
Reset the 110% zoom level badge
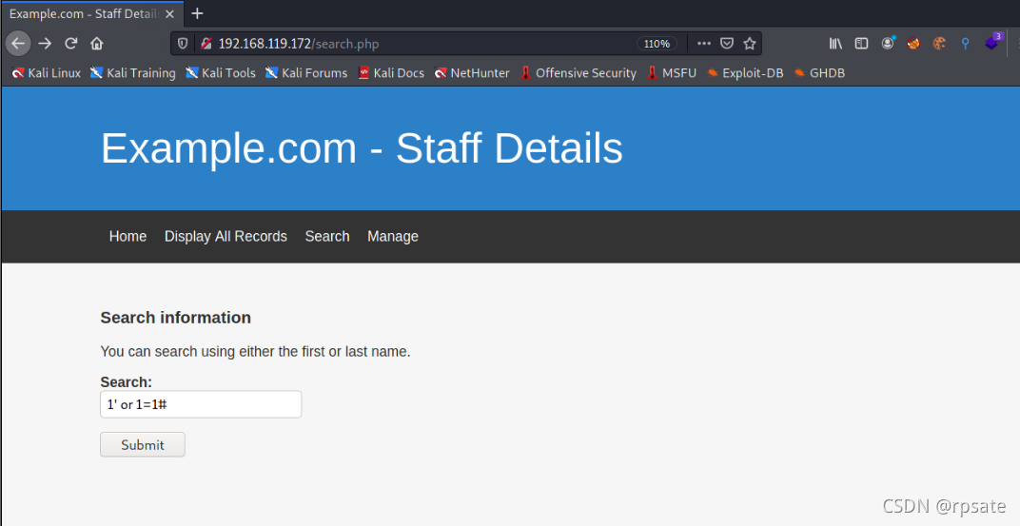pyautogui.click(x=657, y=44)
